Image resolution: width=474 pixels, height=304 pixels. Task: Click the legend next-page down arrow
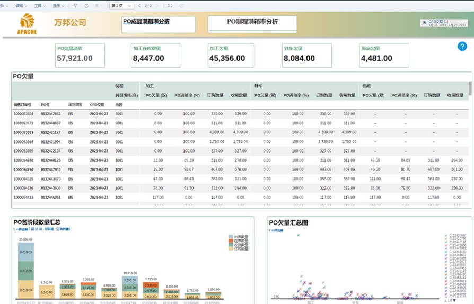click(454, 301)
